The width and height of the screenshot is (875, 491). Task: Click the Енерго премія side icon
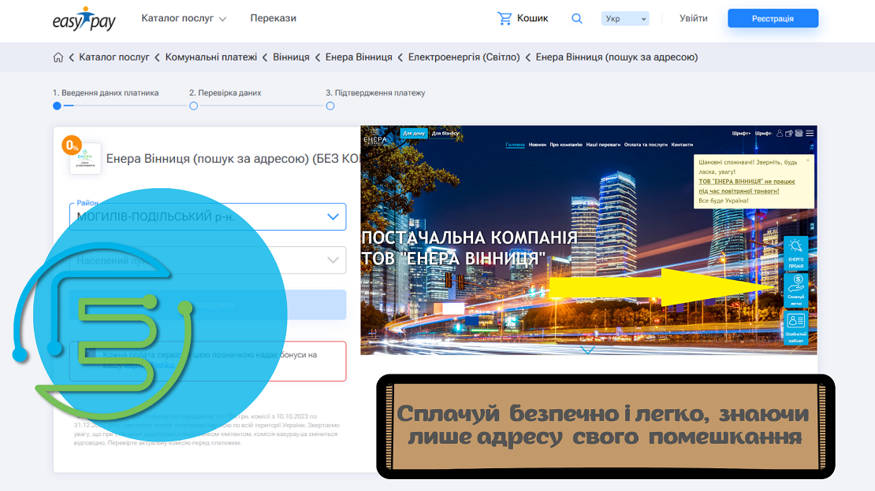[x=795, y=253]
